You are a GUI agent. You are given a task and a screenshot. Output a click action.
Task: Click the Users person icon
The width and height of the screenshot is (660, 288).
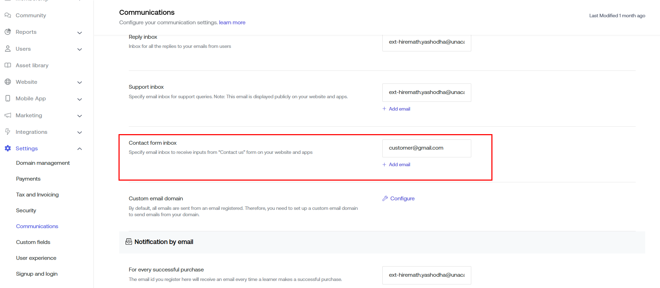tap(7, 49)
